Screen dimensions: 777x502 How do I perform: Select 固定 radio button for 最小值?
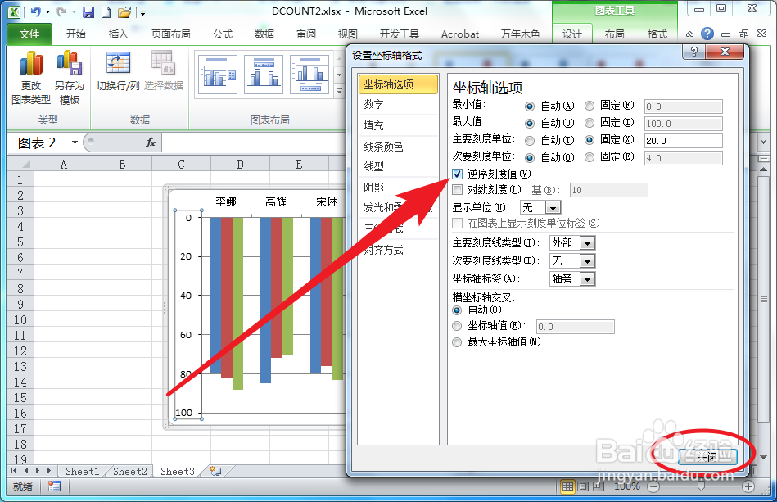pos(590,106)
